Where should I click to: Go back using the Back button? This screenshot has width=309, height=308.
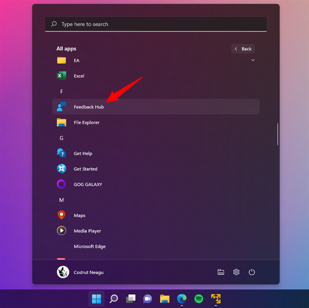point(243,49)
